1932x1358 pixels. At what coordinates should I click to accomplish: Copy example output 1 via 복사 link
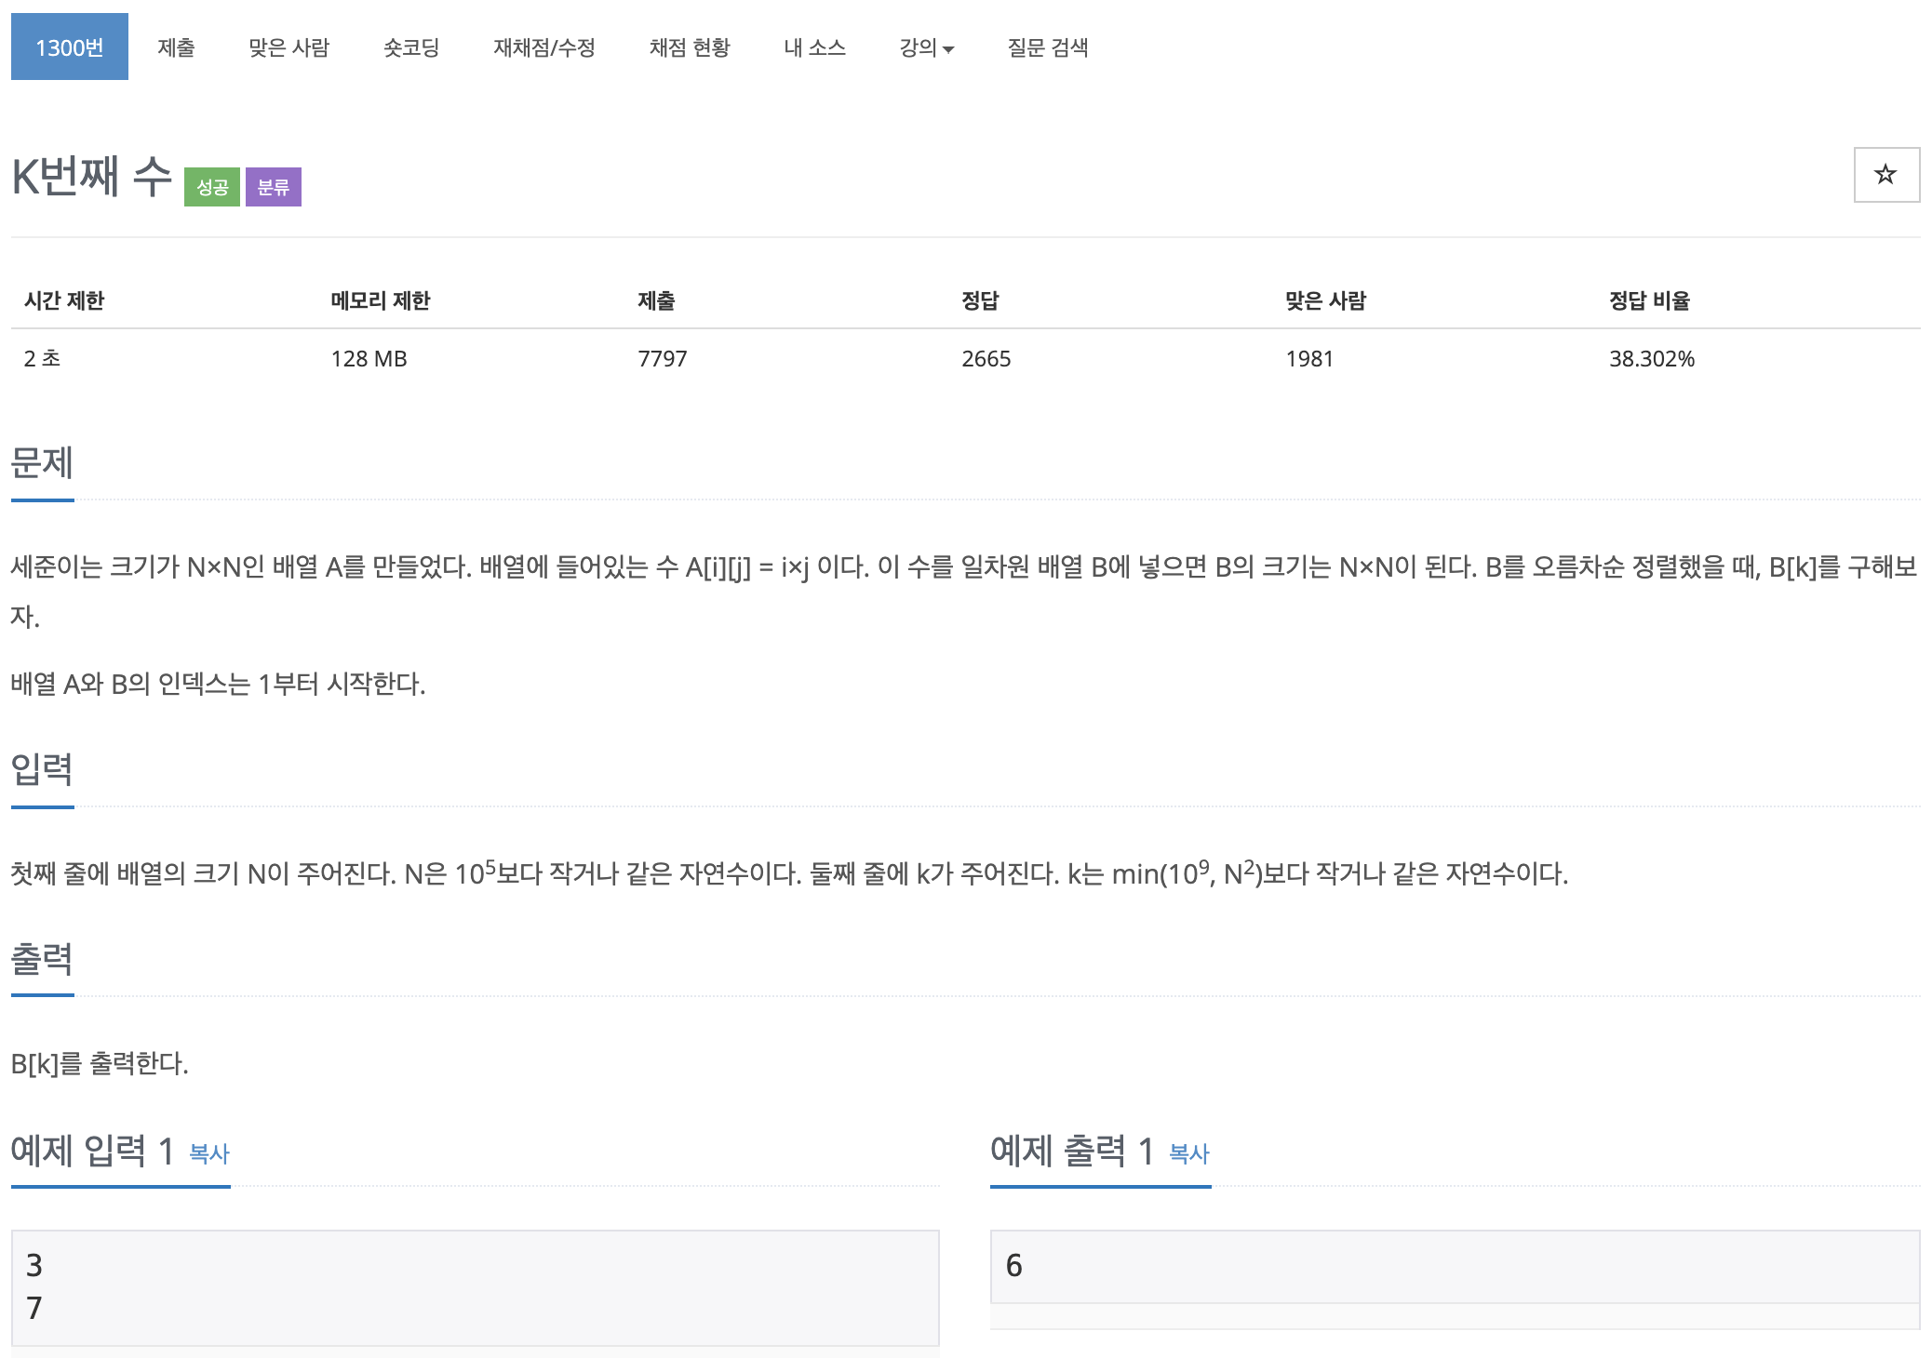[1188, 1153]
